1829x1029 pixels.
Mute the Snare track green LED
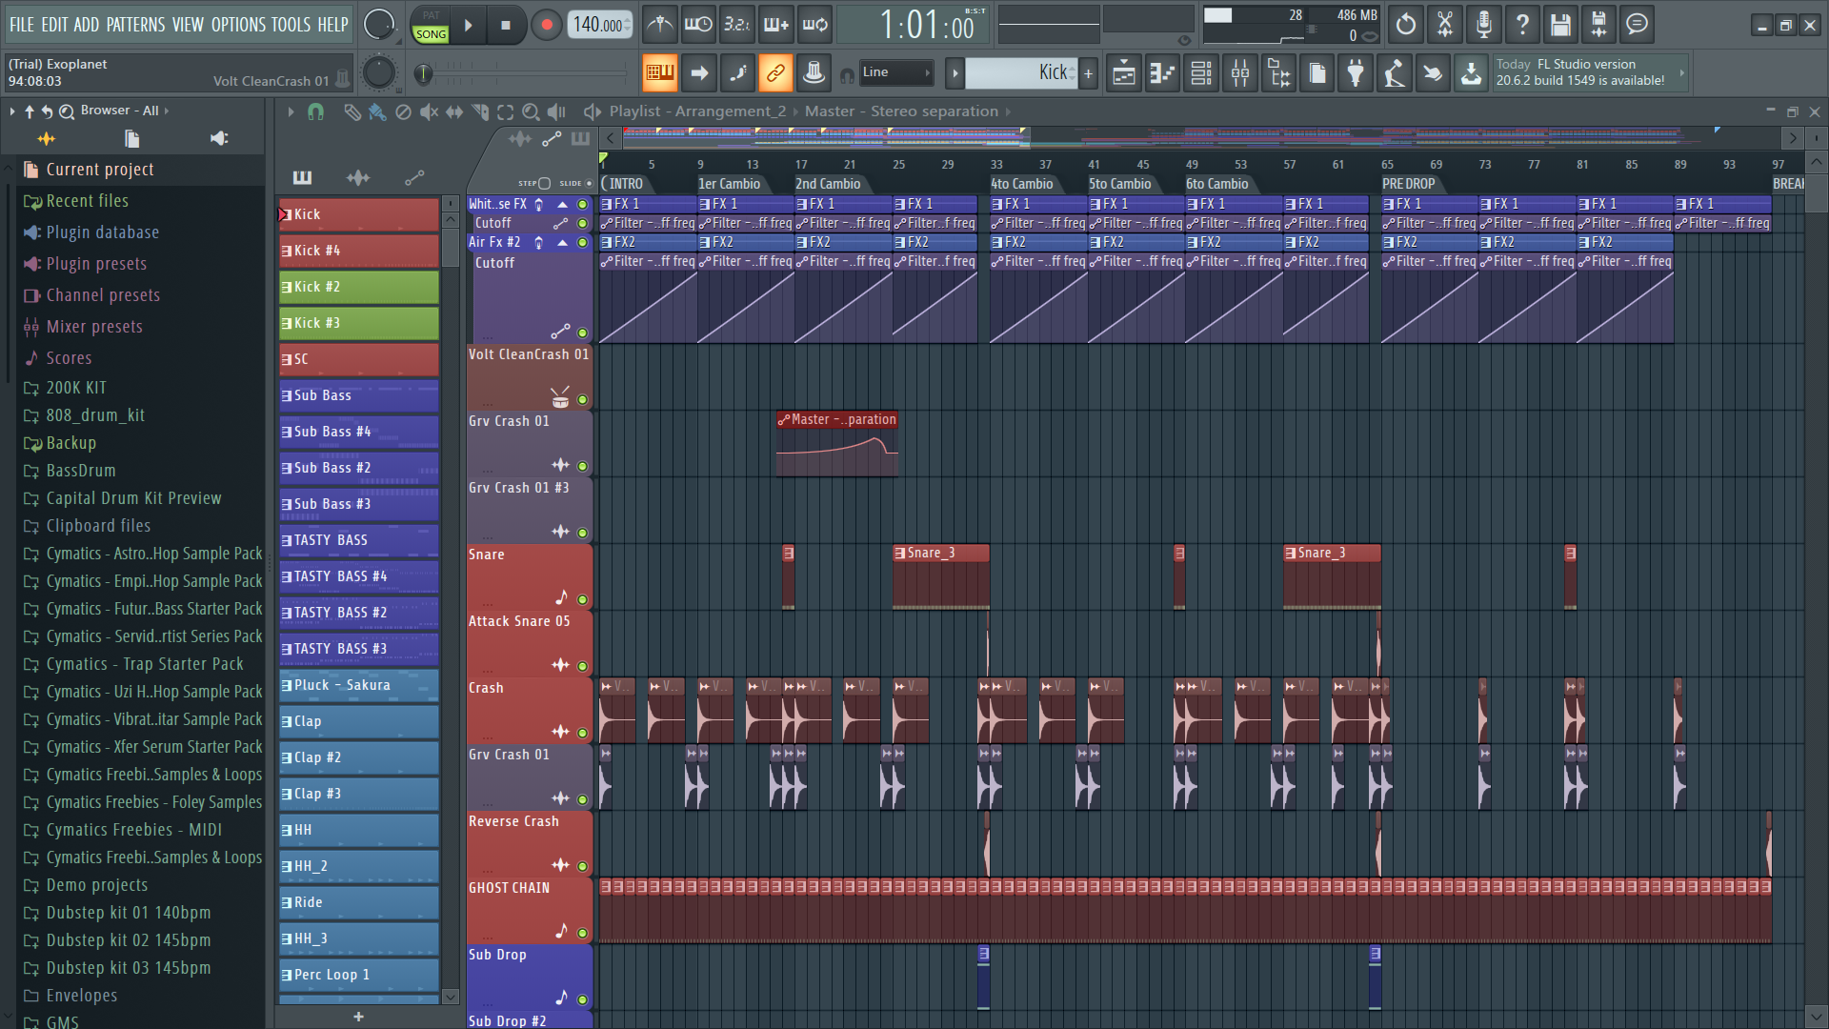pos(582,600)
